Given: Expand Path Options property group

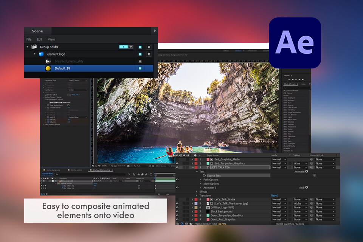Looking at the screenshot, I should pos(200,180).
